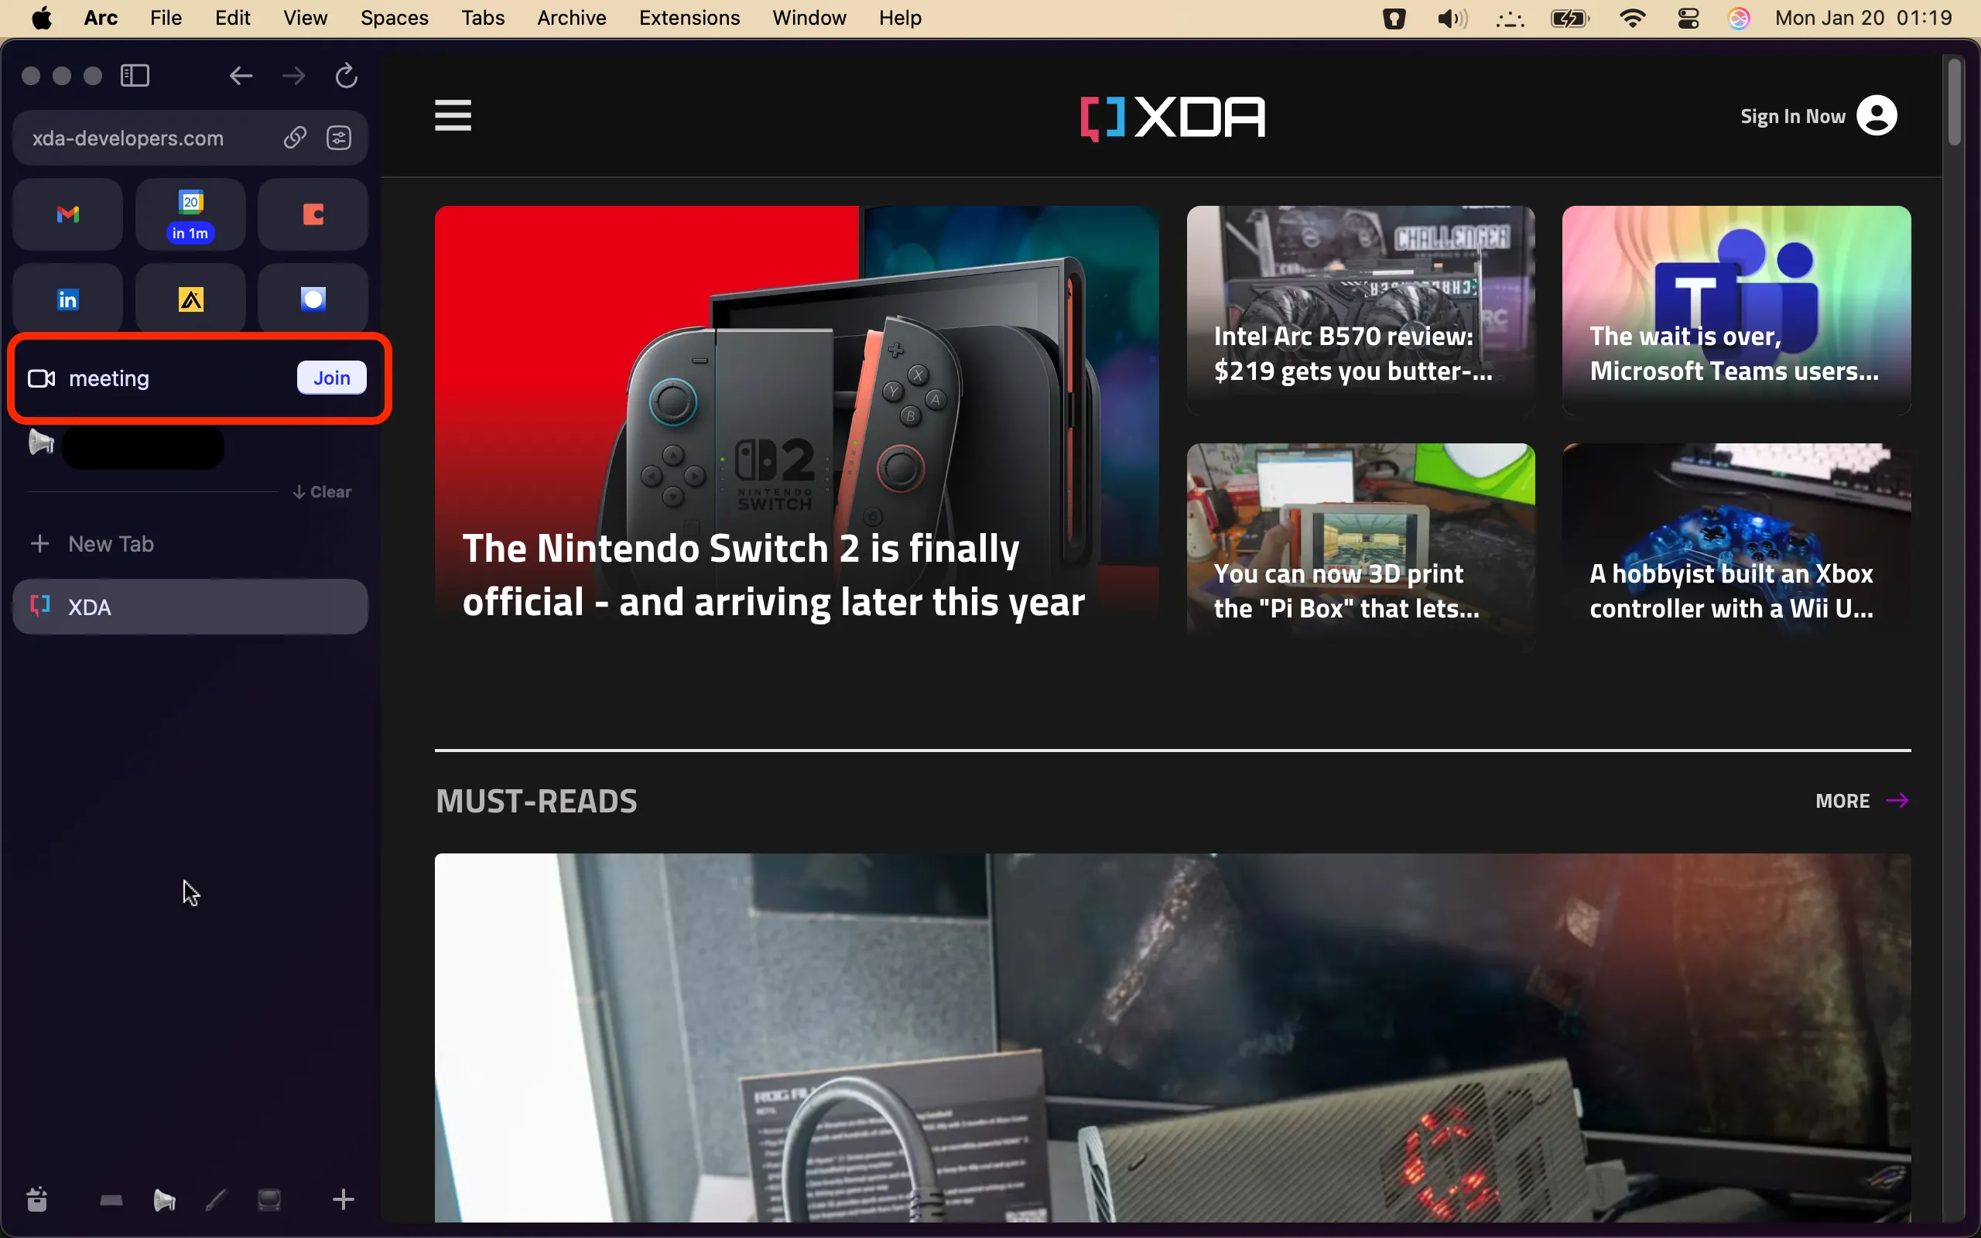
Task: Open macOS Control Center icon
Action: coord(1688,18)
